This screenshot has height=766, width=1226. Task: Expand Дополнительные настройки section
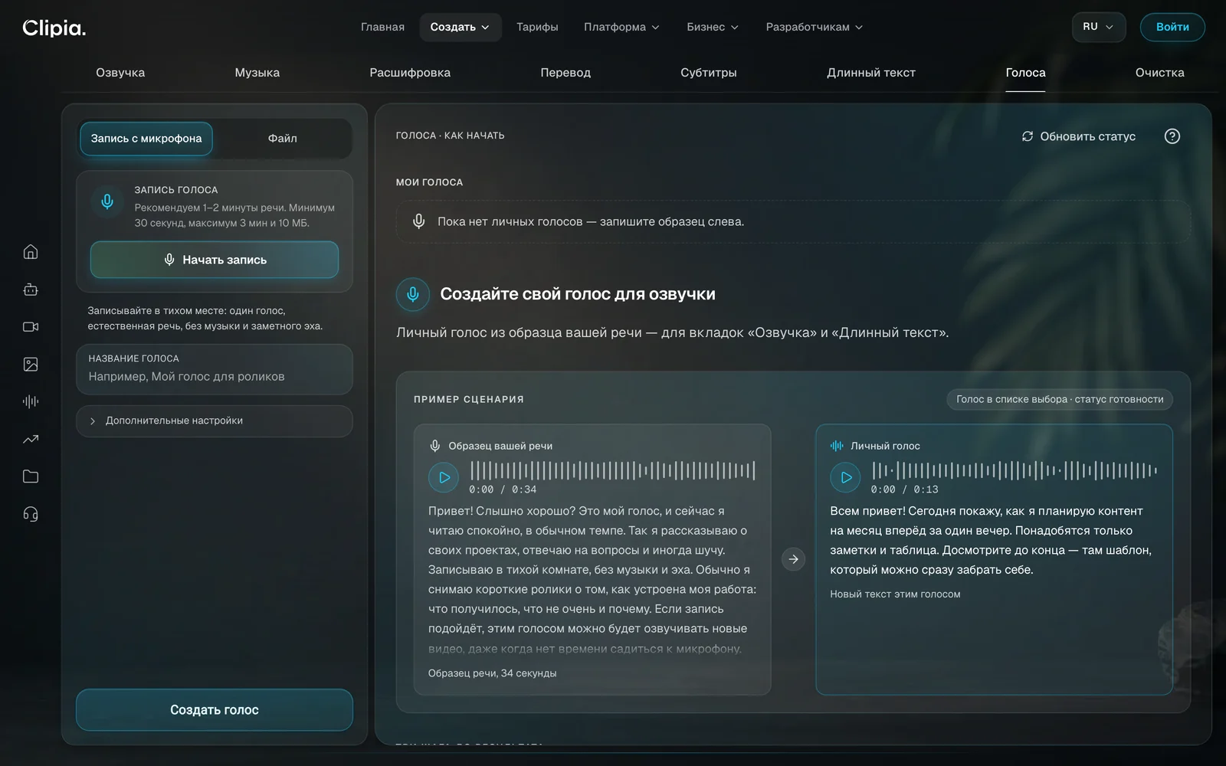(215, 421)
